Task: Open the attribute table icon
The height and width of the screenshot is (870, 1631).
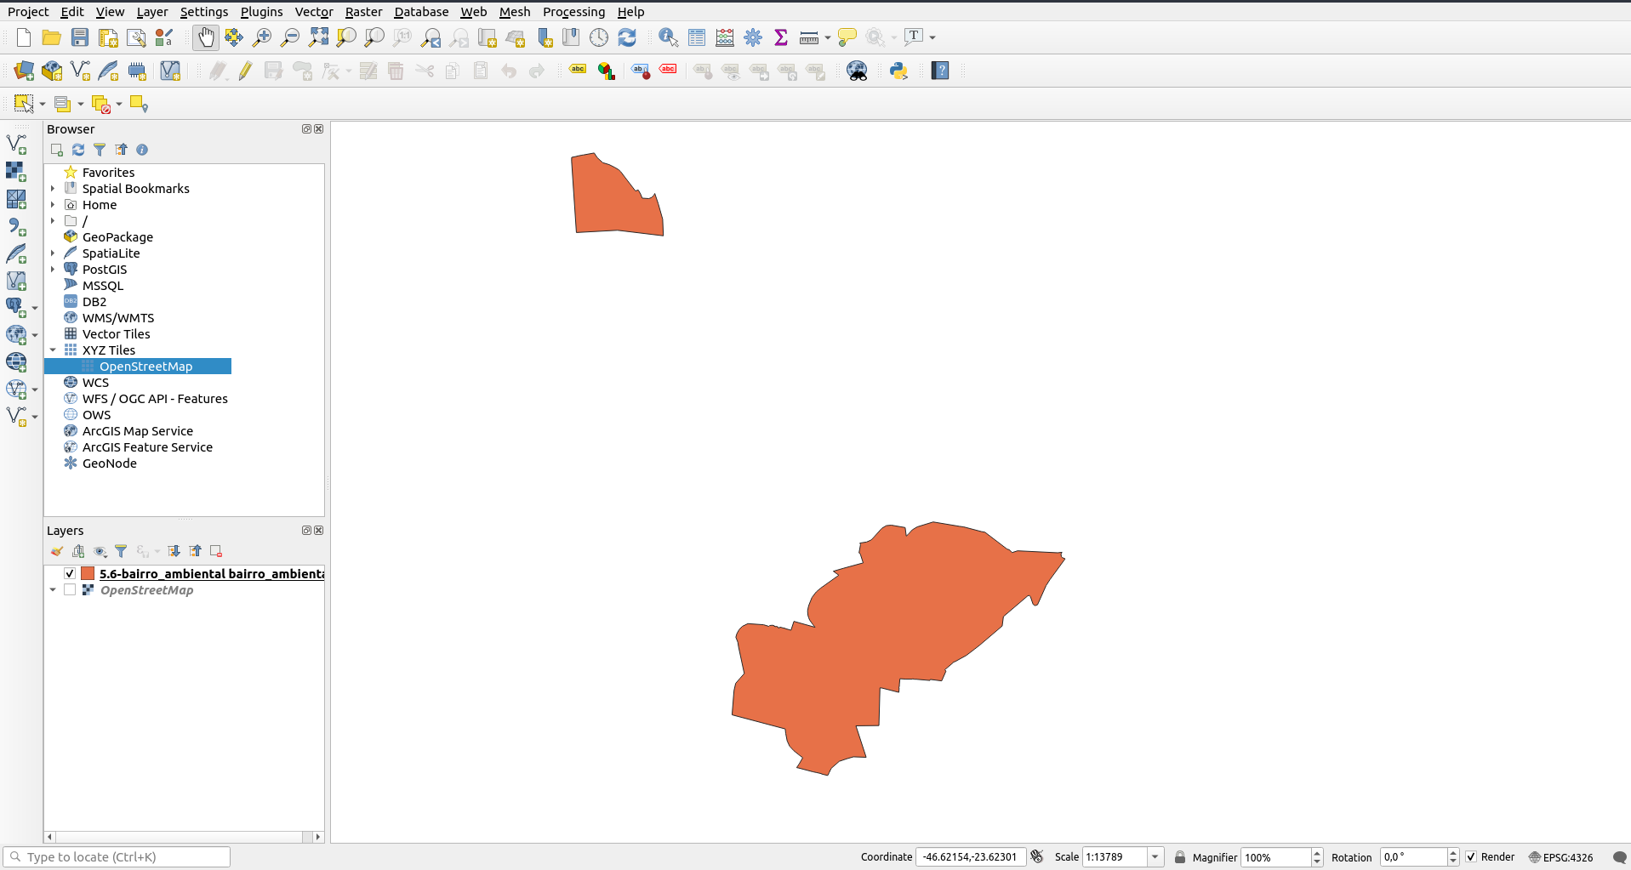Action: click(x=697, y=37)
